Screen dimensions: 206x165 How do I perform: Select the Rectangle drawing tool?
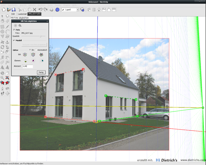(2, 27)
